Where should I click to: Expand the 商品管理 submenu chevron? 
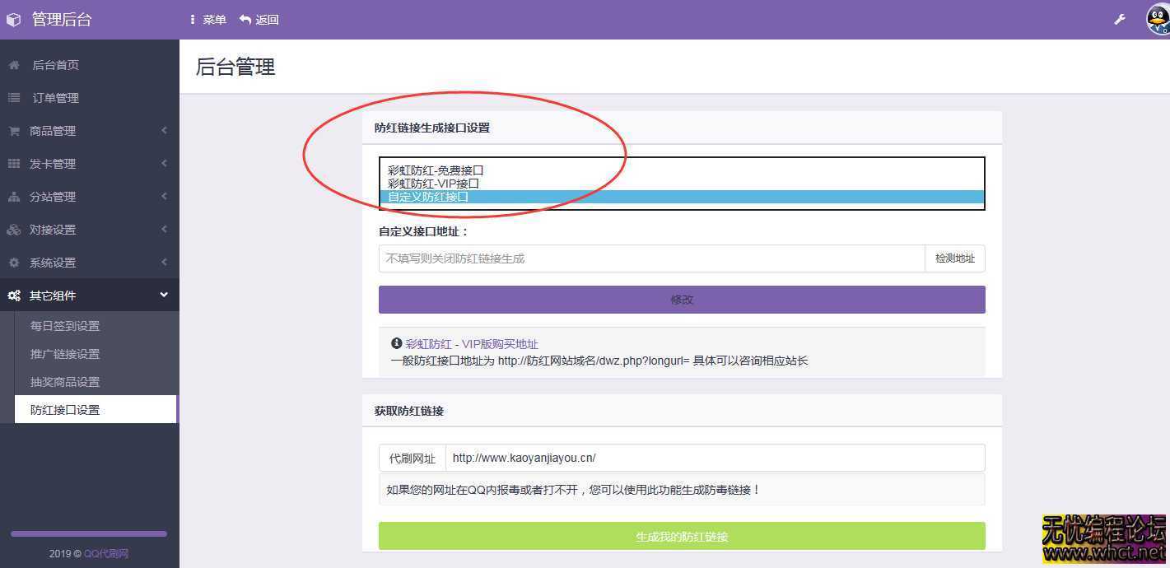pos(163,130)
